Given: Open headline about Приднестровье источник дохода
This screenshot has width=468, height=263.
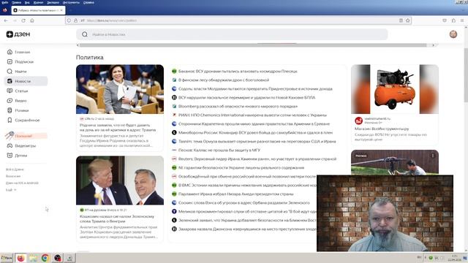Looking at the screenshot, I should click(x=255, y=89).
